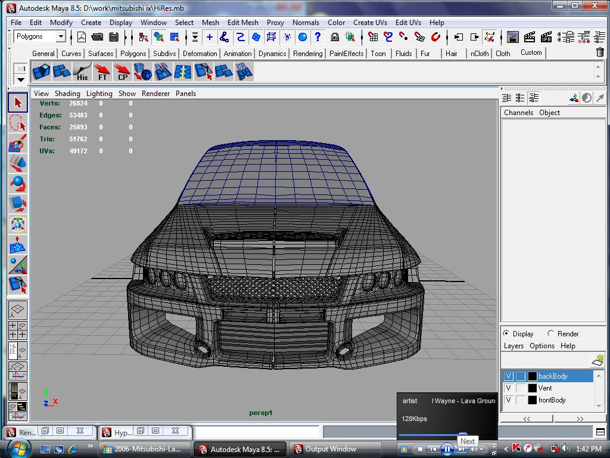Click the media player seek slider handle
The height and width of the screenshot is (458, 610).
462,434
